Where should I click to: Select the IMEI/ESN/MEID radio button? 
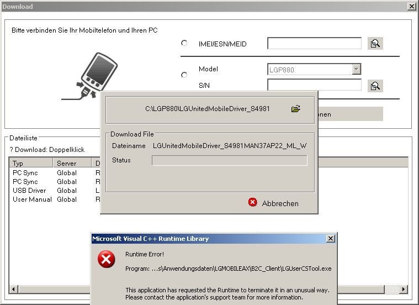click(184, 43)
